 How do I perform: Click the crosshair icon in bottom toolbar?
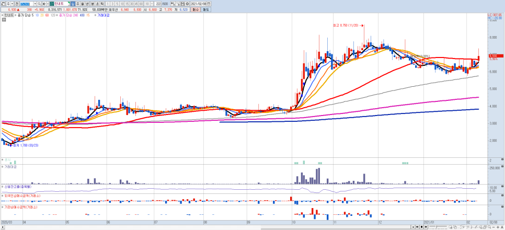click(x=464, y=227)
